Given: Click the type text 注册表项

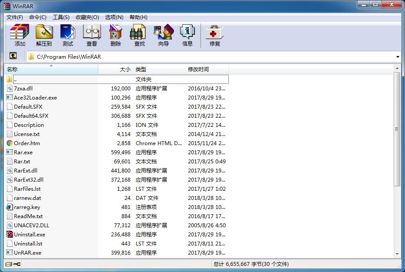Looking at the screenshot, I should point(146,207).
